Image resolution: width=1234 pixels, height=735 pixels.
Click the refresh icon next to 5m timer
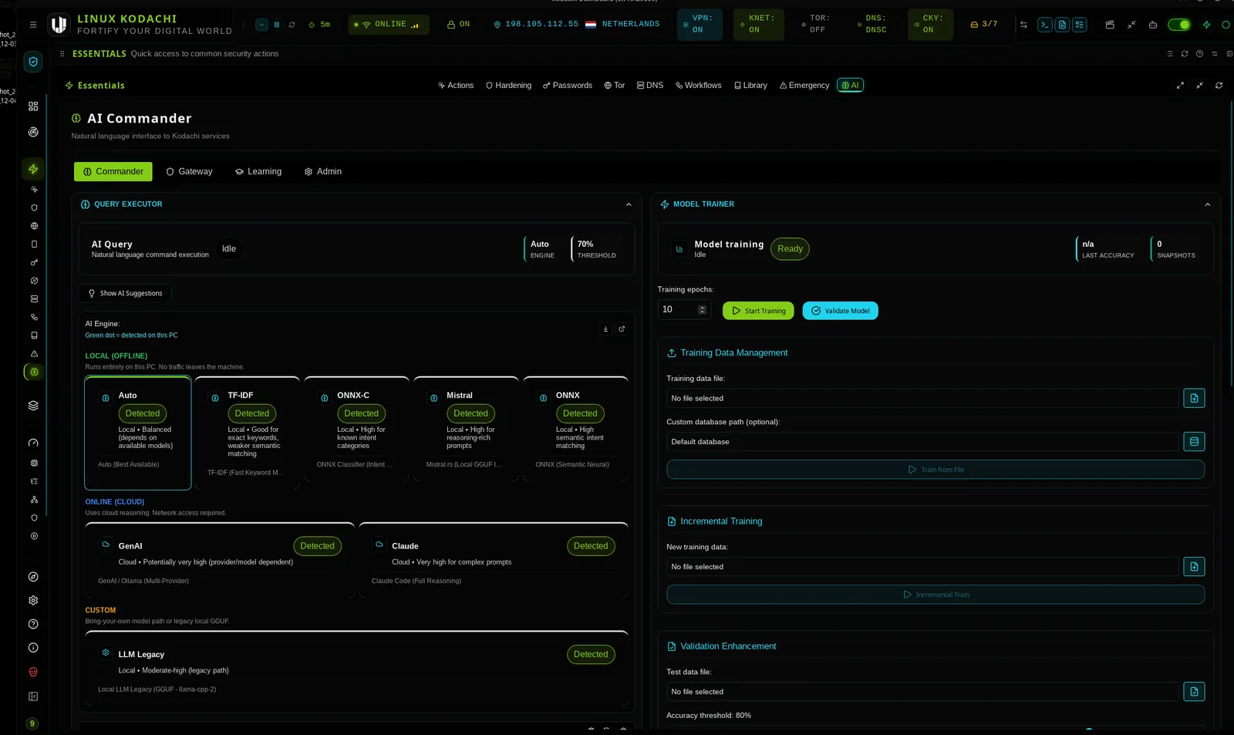click(292, 25)
